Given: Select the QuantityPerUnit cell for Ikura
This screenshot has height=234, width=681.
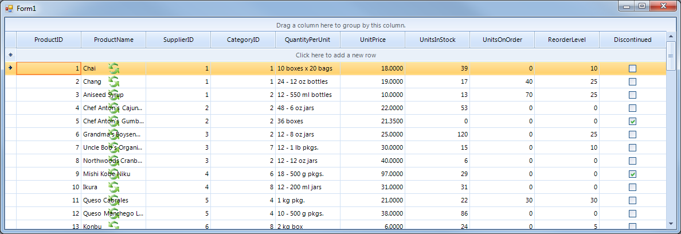Looking at the screenshot, I should pos(308,188).
